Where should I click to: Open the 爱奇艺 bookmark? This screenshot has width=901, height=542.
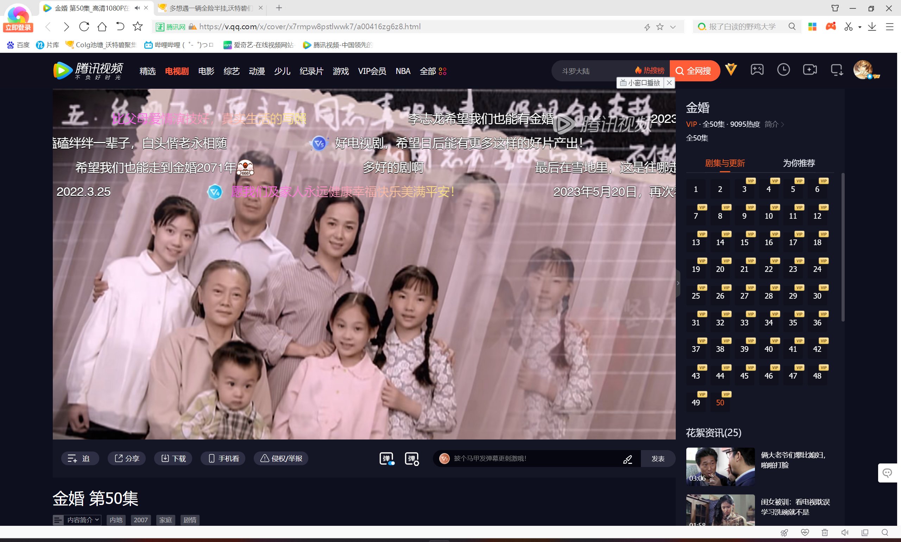pyautogui.click(x=259, y=45)
